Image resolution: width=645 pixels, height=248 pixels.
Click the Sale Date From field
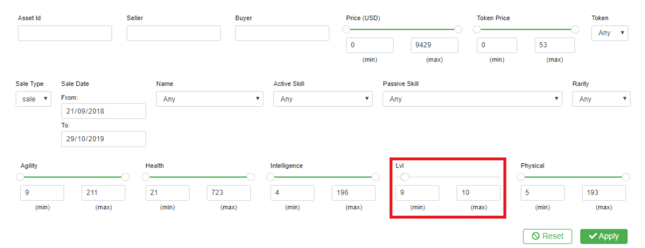point(104,111)
